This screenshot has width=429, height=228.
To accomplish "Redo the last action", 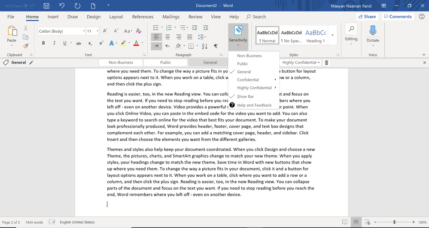I will pyautogui.click(x=77, y=6).
